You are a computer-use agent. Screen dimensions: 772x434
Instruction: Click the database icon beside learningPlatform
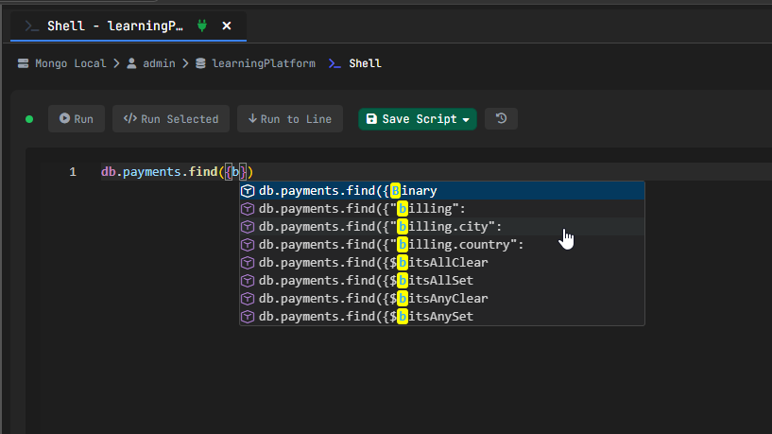[x=200, y=63]
